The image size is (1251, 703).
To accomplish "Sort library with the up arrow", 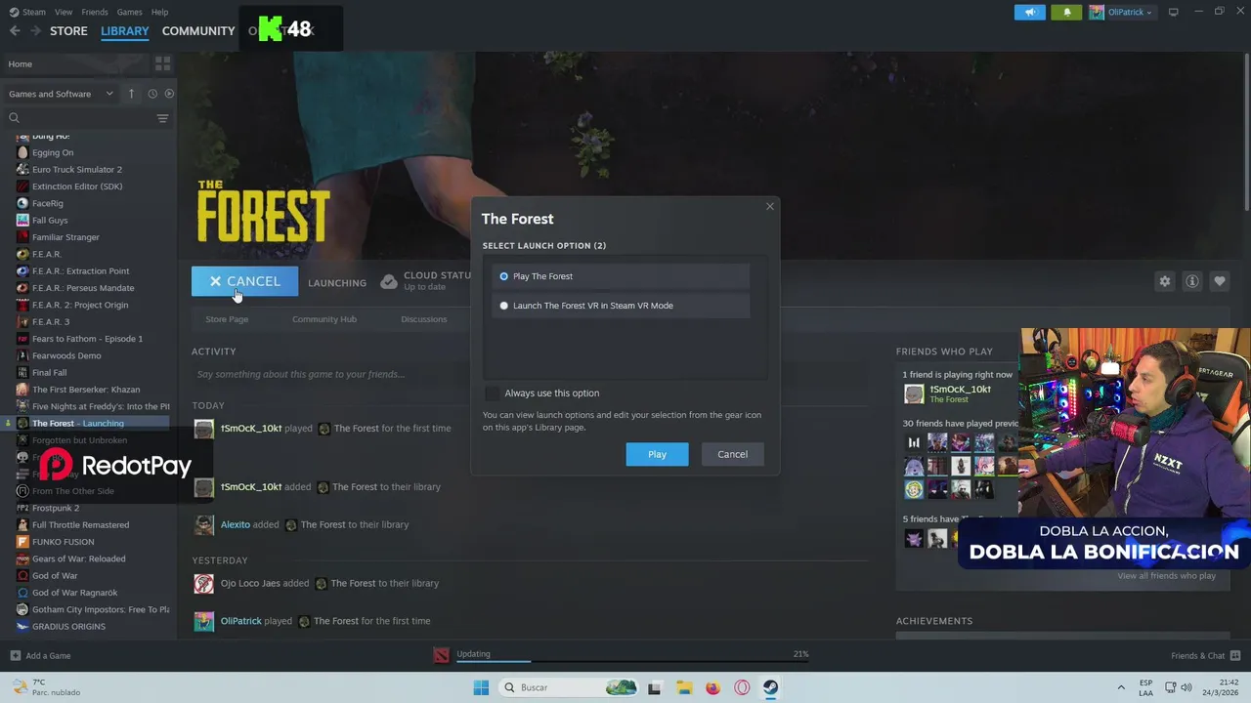I will [132, 94].
